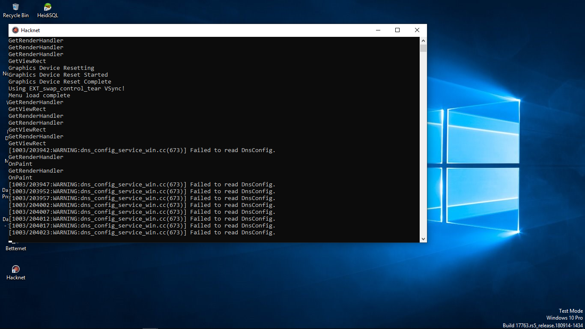Screen dimensions: 585x329
Task: Maximize the Hacknet console window
Action: coord(397,30)
